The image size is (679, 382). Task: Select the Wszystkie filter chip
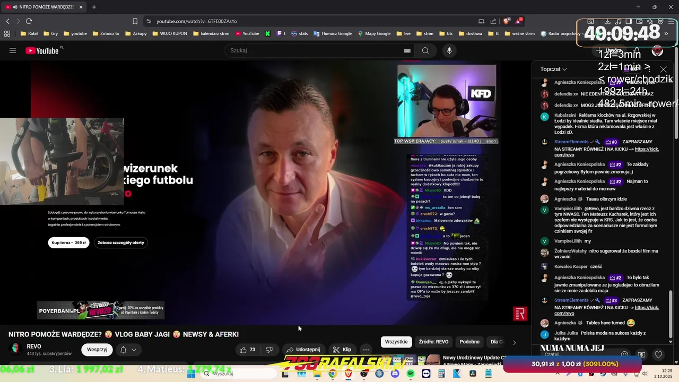pos(396,342)
